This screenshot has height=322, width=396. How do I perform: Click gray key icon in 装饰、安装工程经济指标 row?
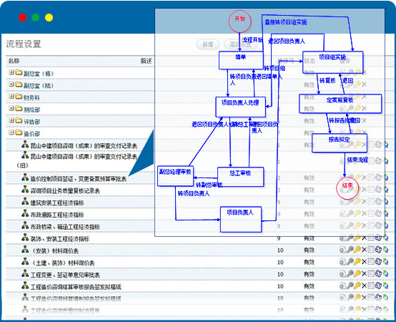(x=350, y=238)
